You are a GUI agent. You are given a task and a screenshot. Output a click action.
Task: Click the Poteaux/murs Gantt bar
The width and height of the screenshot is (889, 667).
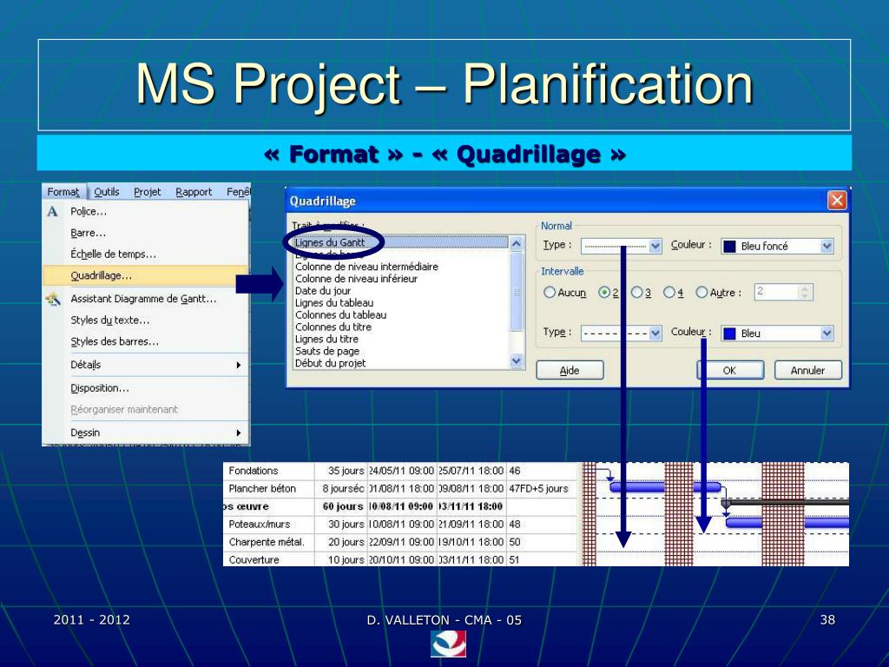(787, 523)
